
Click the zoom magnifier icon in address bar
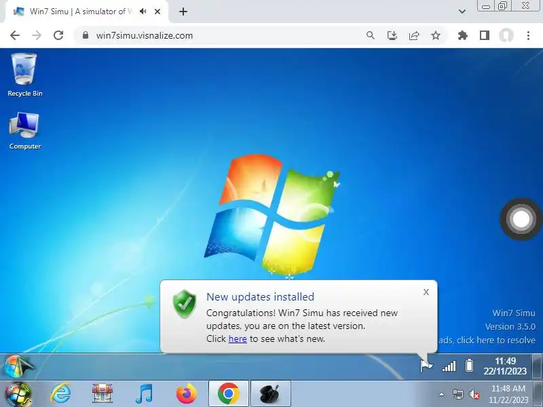coord(370,35)
